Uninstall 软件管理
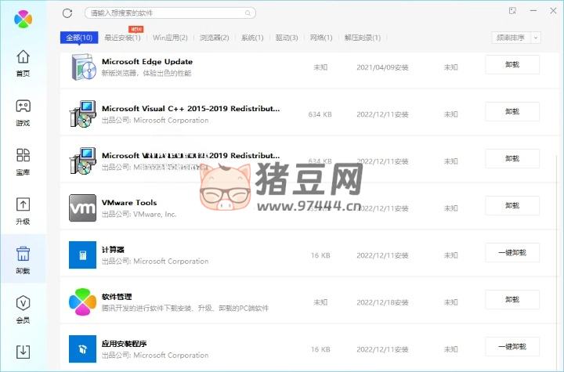Image resolution: width=564 pixels, height=372 pixels. pos(512,300)
